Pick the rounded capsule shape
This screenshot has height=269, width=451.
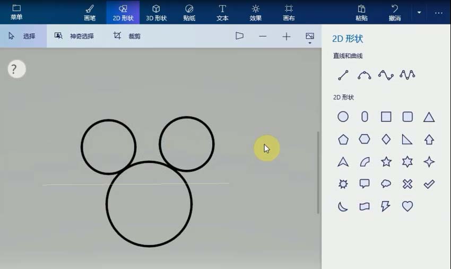pyautogui.click(x=365, y=117)
